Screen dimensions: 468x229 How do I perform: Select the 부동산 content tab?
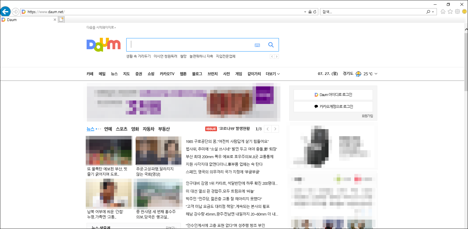tap(164, 129)
